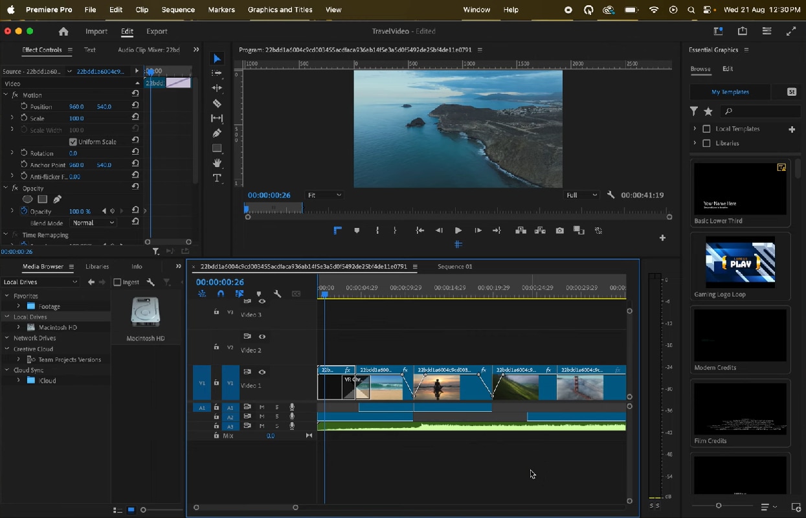The image size is (806, 518).
Task: Hide Video 3 track with eye icon
Action: [262, 302]
